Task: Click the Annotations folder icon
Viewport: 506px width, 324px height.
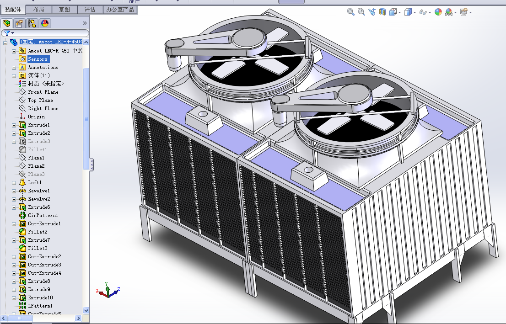Action: click(22, 67)
